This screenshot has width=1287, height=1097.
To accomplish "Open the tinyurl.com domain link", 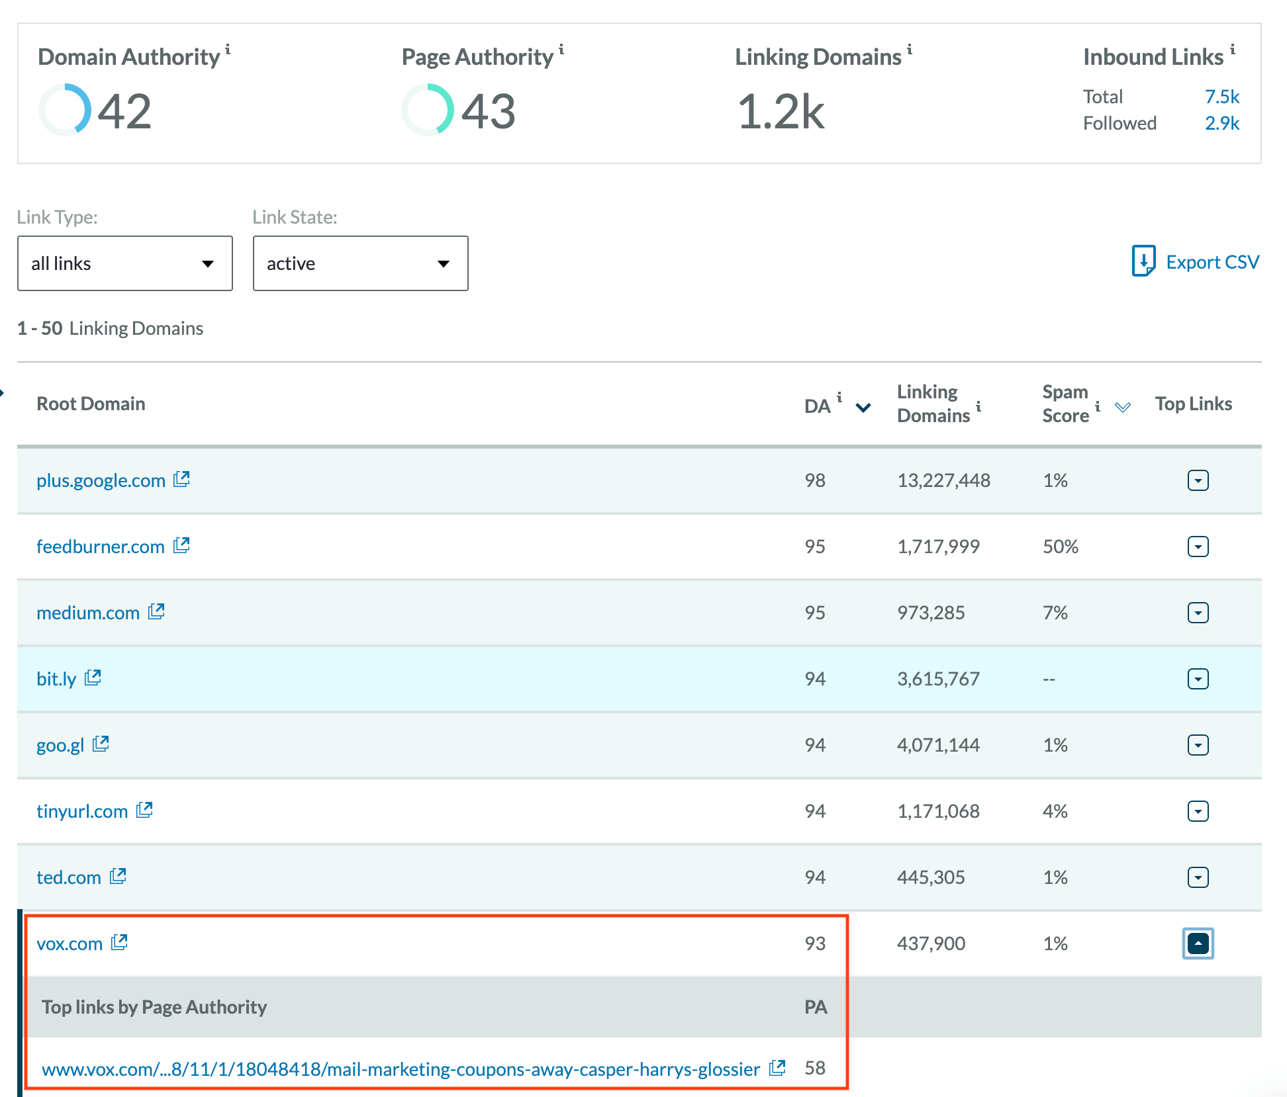I will tap(82, 811).
